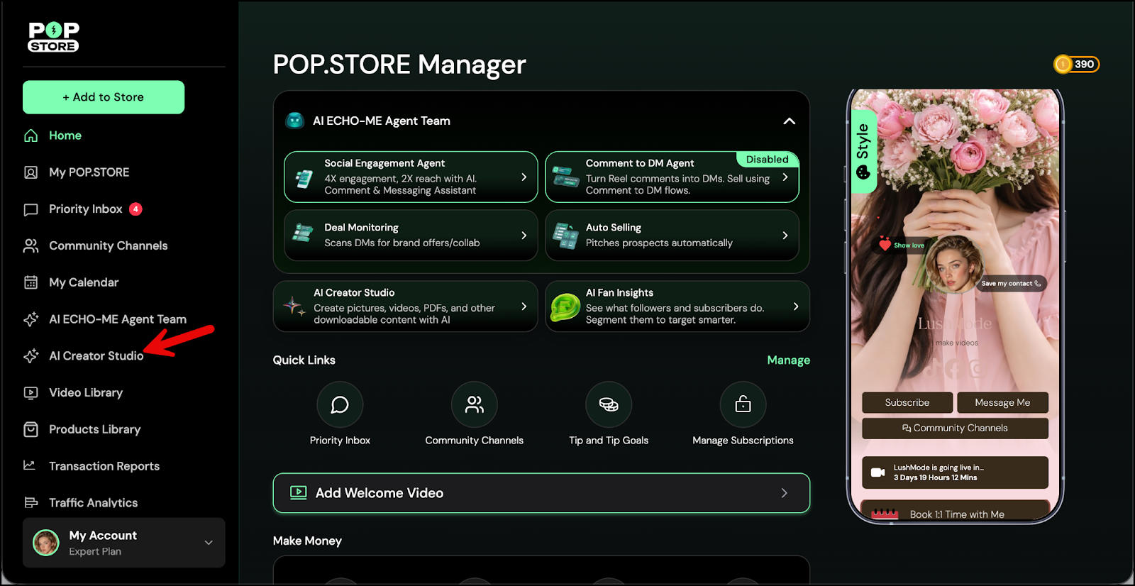Click the Manage link beside Quick Links
1135x586 pixels.
pyautogui.click(x=788, y=360)
